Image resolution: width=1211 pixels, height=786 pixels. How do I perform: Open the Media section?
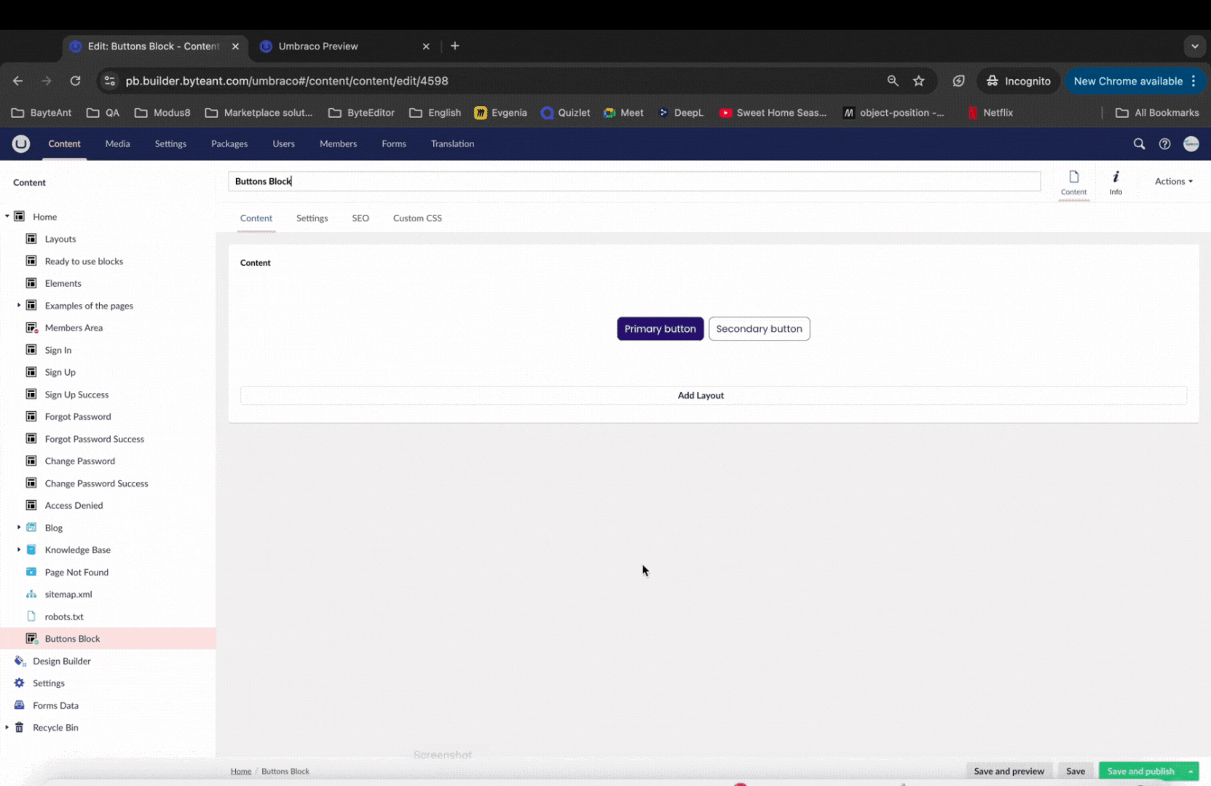[x=117, y=144]
